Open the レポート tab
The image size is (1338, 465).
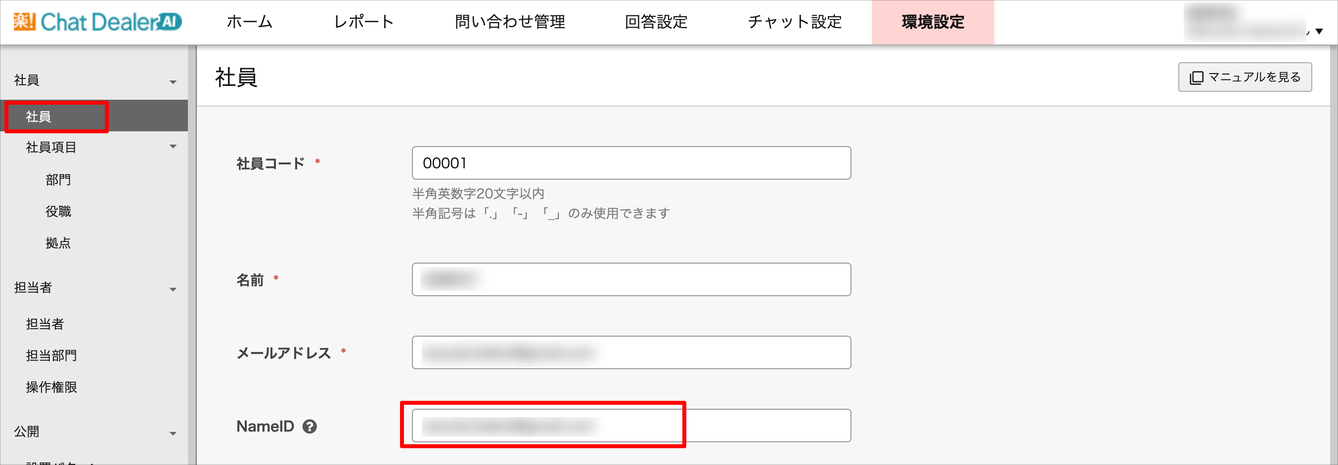click(x=363, y=22)
